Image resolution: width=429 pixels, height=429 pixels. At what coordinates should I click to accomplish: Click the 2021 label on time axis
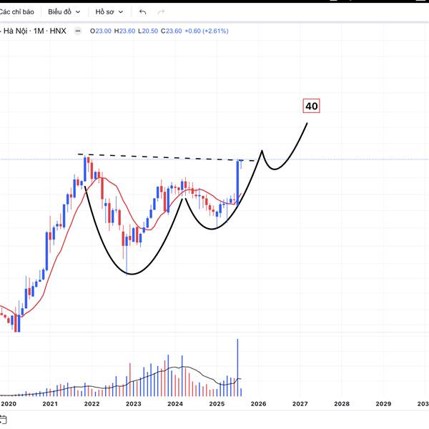(x=50, y=403)
